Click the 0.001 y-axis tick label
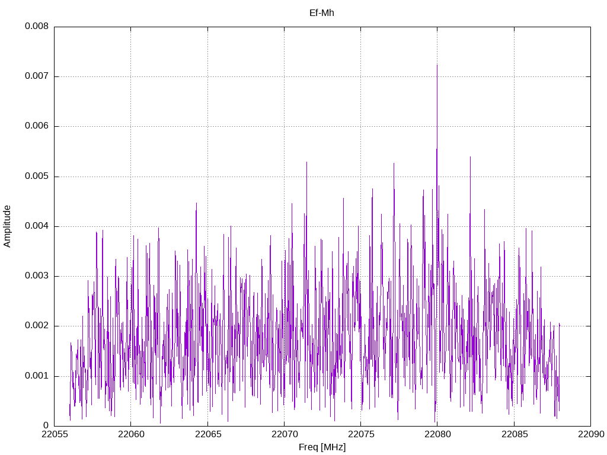Image resolution: width=607 pixels, height=455 pixels. (x=36, y=376)
